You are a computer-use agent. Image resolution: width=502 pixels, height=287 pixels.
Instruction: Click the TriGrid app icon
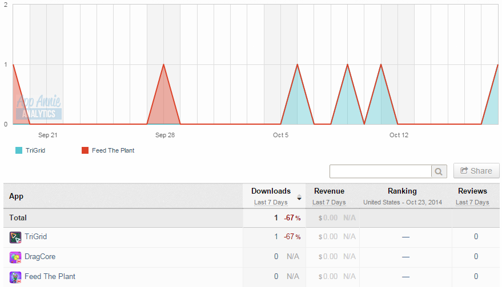click(15, 237)
